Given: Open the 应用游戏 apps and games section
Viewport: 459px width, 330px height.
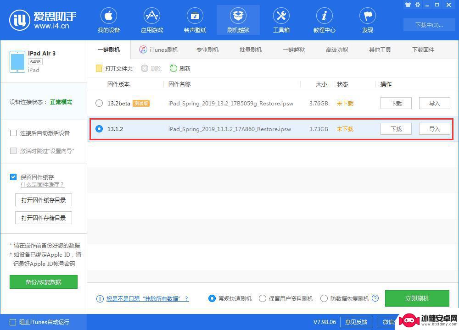Looking at the screenshot, I should pyautogui.click(x=151, y=20).
